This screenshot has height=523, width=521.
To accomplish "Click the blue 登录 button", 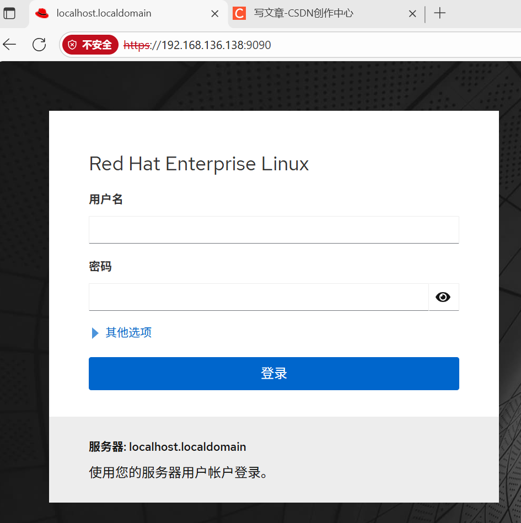I will pos(273,373).
